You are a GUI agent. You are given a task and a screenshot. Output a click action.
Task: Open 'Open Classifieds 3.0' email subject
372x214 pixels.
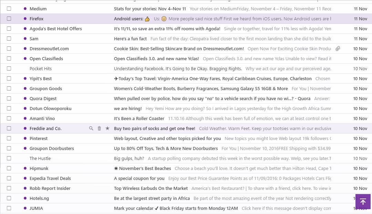(x=156, y=58)
